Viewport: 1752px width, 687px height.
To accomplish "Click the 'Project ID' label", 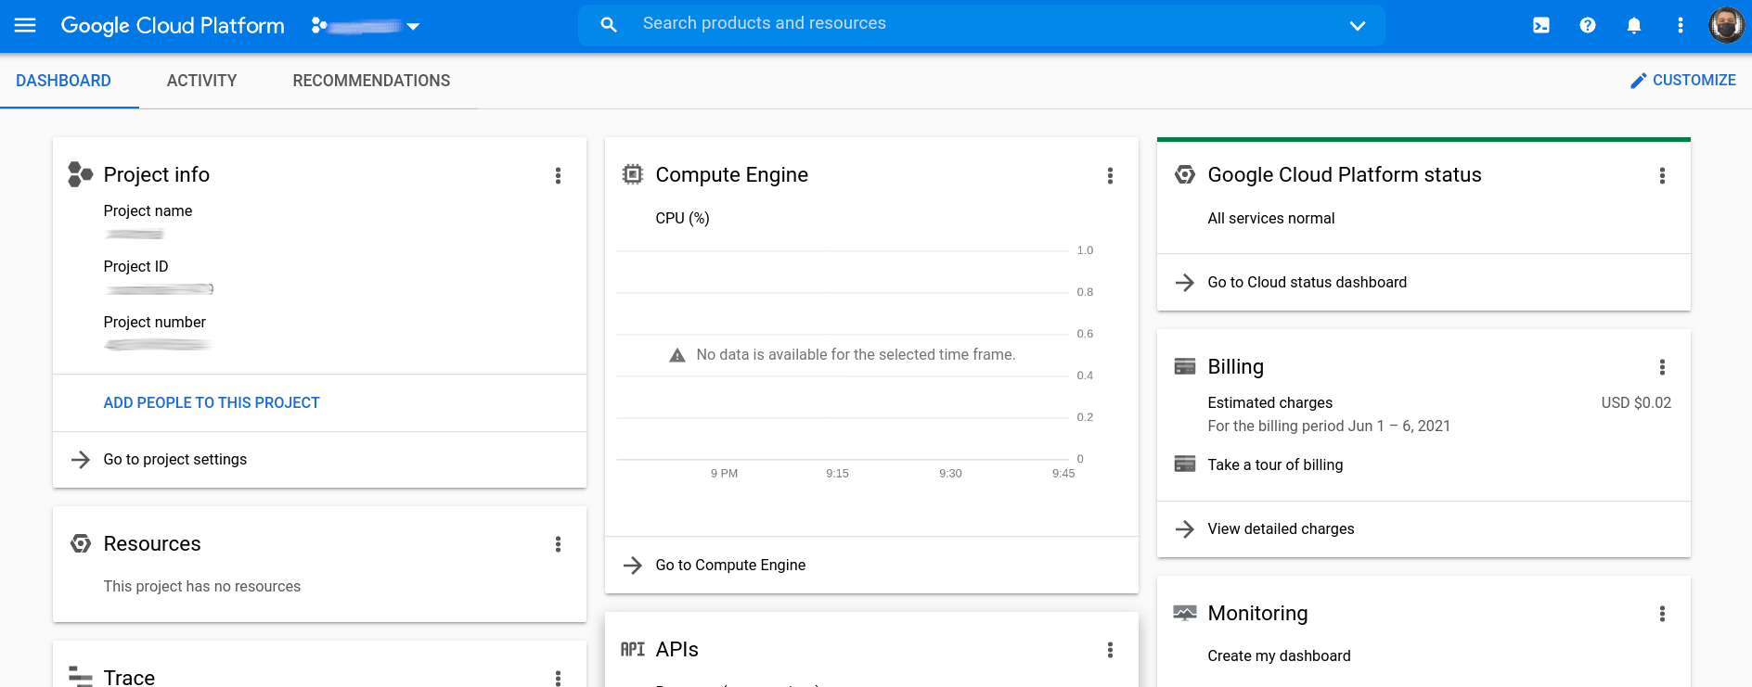I will click(x=136, y=266).
